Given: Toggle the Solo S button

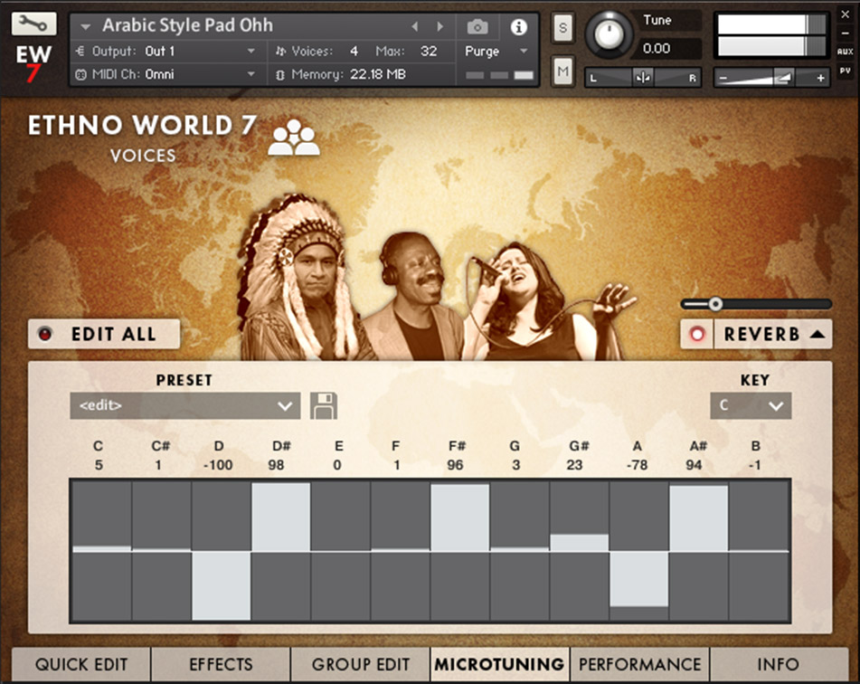Looking at the screenshot, I should (562, 27).
